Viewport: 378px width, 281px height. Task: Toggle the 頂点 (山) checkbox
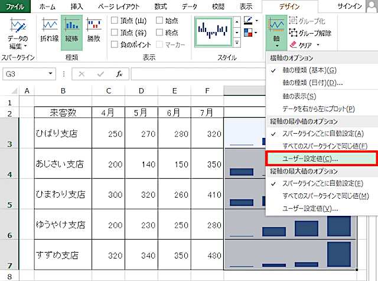(x=114, y=20)
